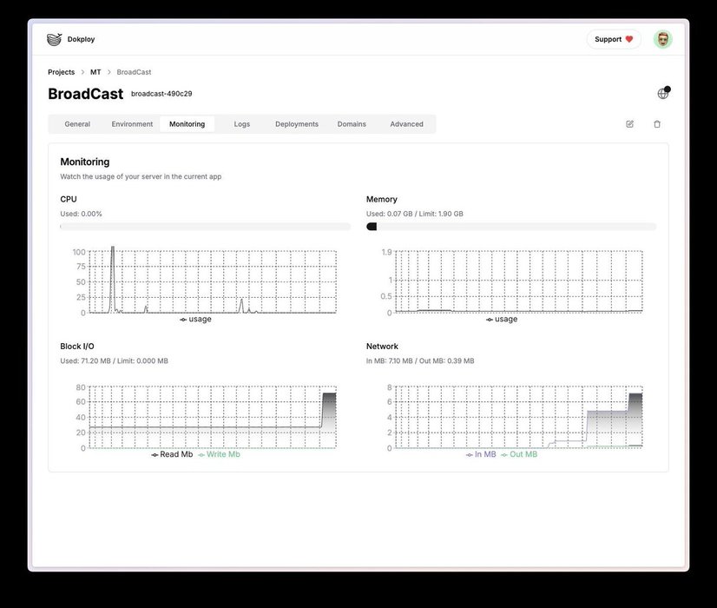Open the General tab
This screenshot has width=717, height=608.
point(77,124)
